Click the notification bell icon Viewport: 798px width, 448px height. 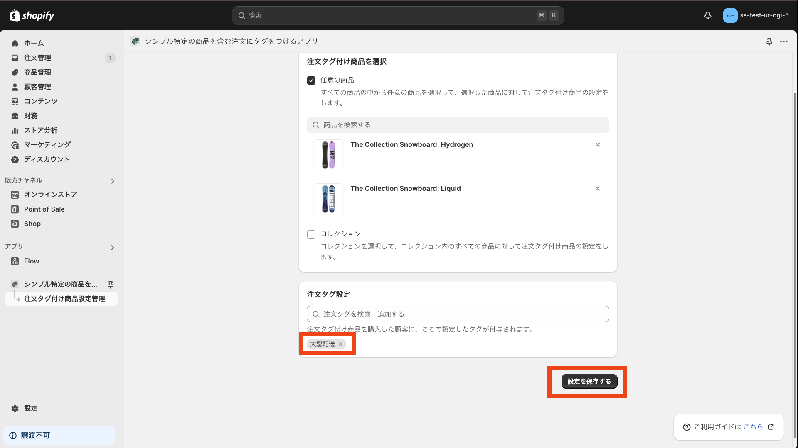click(x=708, y=15)
